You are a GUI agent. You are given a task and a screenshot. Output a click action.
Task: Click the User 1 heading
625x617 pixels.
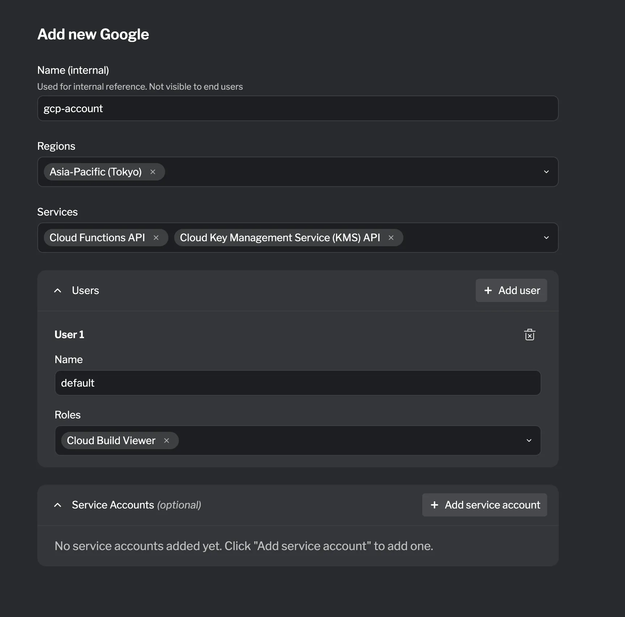(x=69, y=335)
